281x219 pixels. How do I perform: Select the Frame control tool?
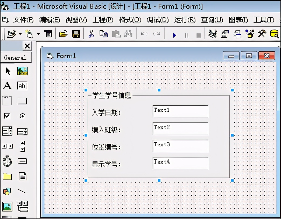coord(7,100)
